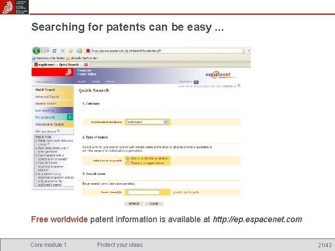Open Advanced Search in the sidebar menu

coord(53,97)
